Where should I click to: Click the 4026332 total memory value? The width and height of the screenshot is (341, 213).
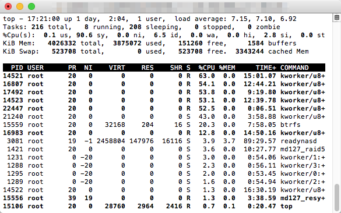tap(62, 44)
